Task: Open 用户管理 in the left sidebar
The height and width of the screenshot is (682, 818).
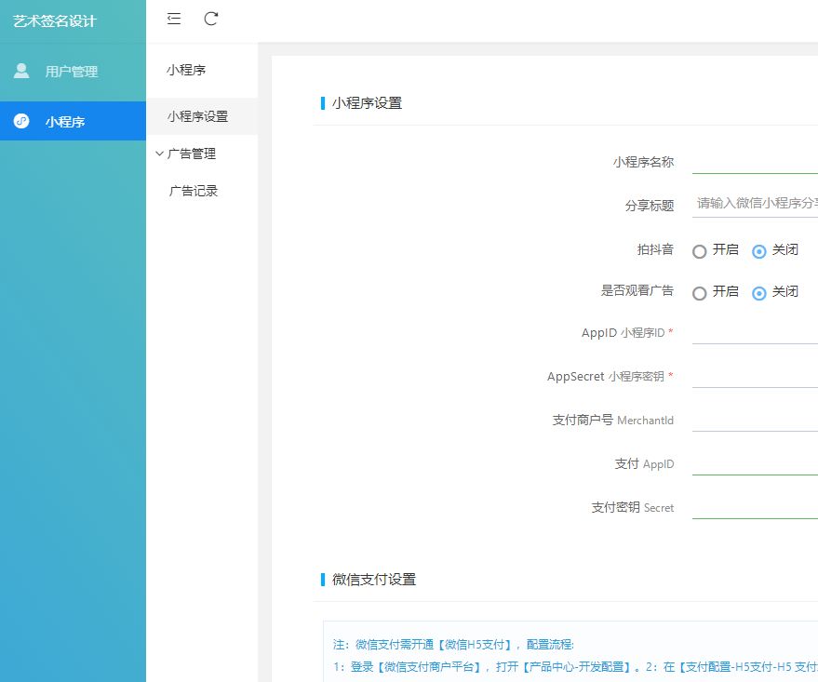Action: [x=72, y=72]
